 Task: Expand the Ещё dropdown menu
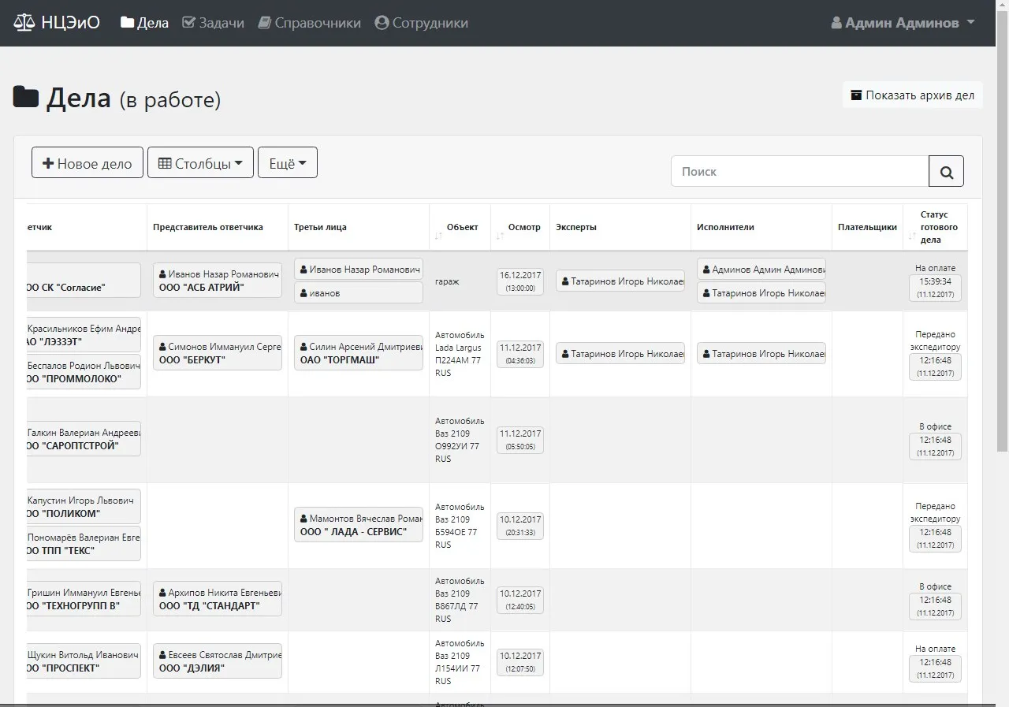click(288, 163)
